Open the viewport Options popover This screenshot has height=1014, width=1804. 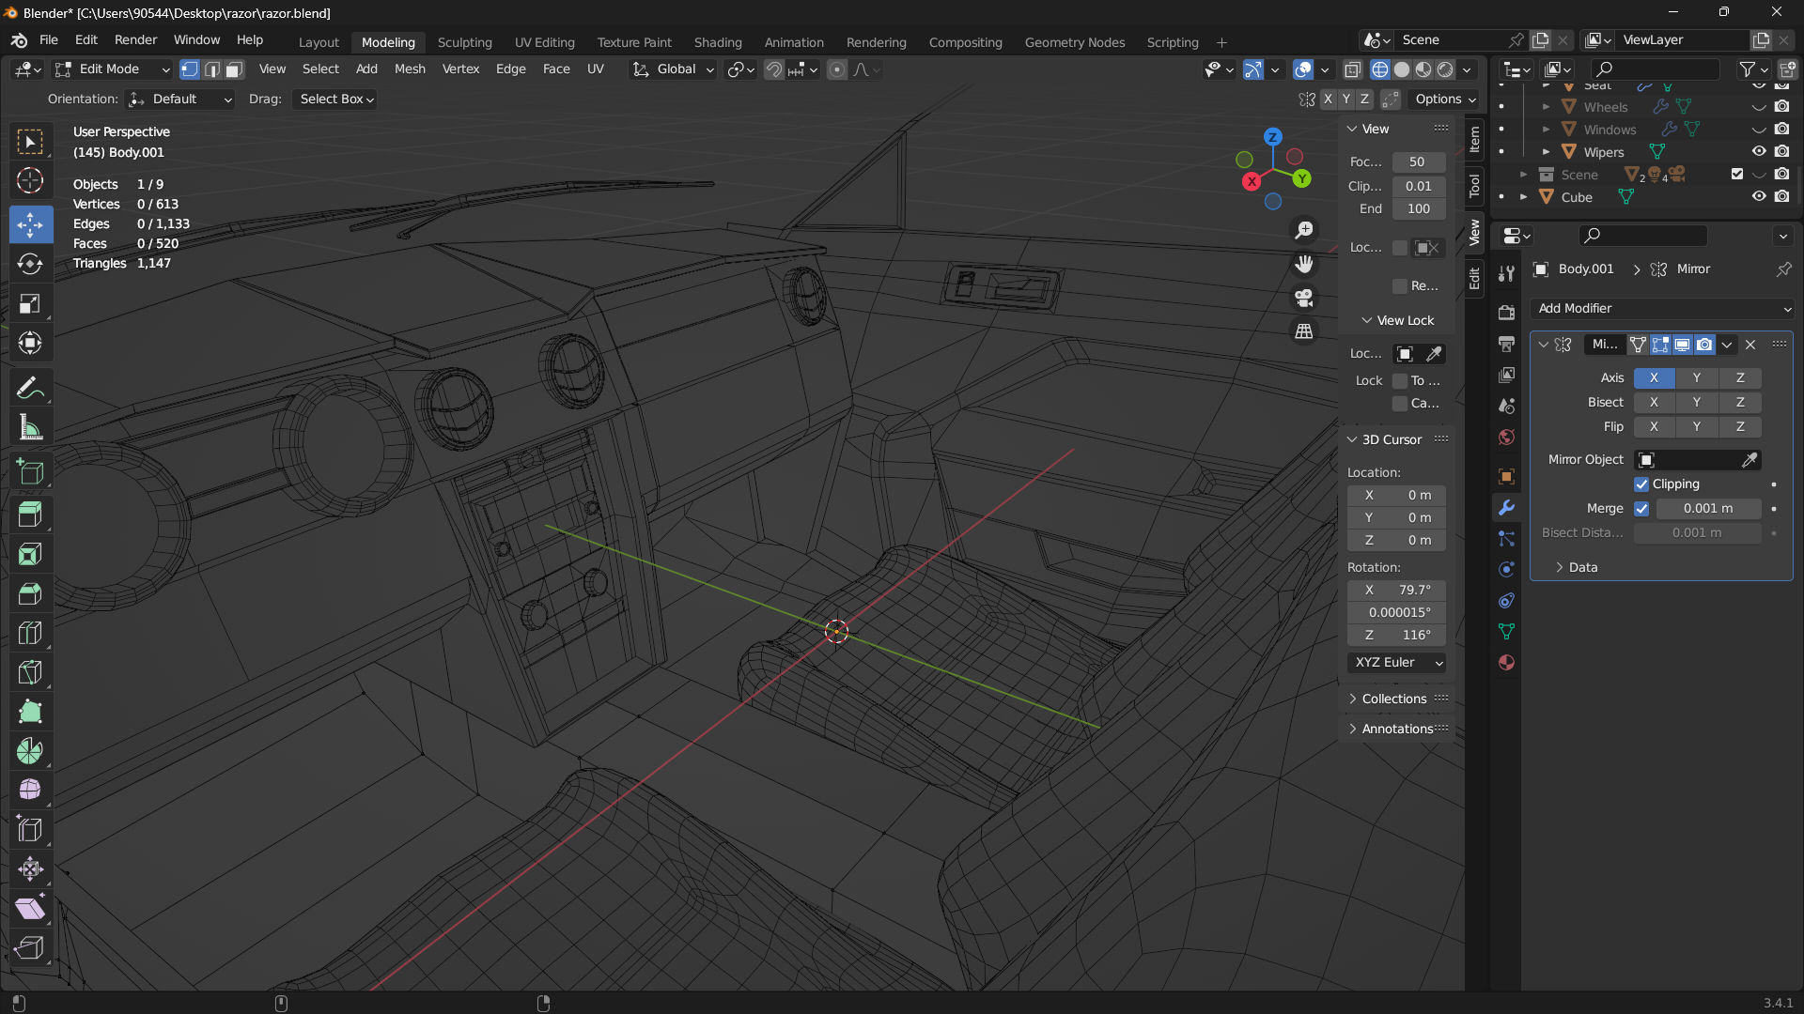pos(1445,100)
